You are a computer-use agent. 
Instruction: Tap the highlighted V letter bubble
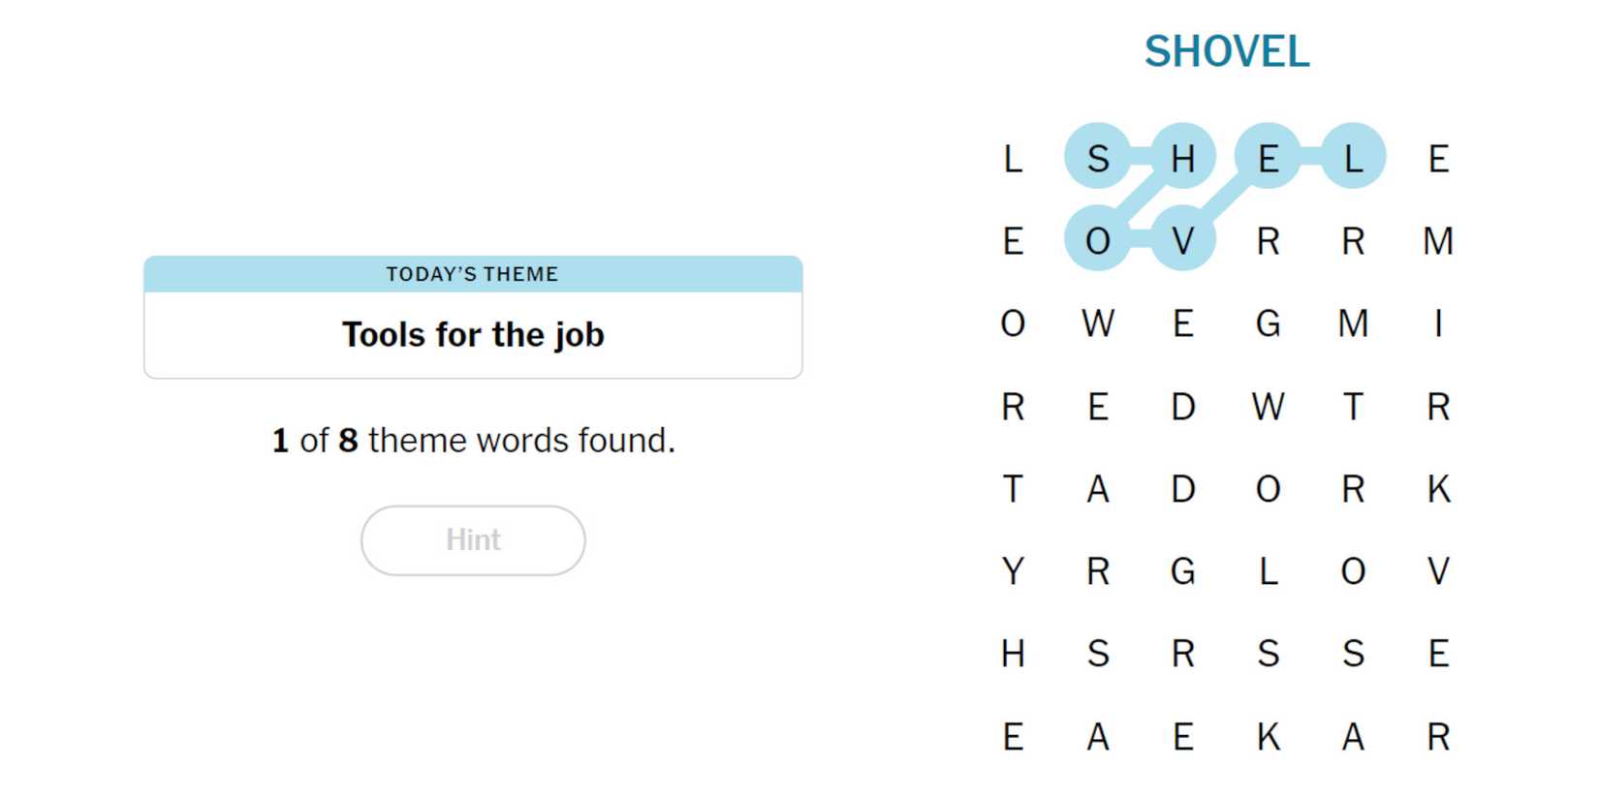coord(1182,240)
